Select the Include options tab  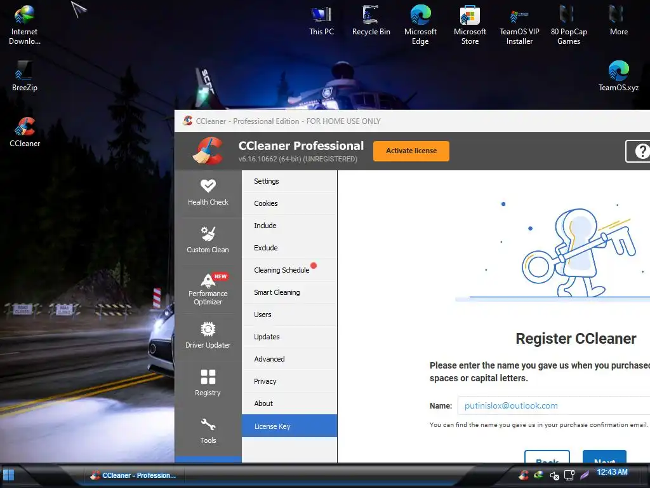tap(289, 226)
